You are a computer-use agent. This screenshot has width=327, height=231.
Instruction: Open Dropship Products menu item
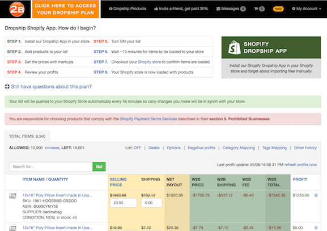(128, 9)
